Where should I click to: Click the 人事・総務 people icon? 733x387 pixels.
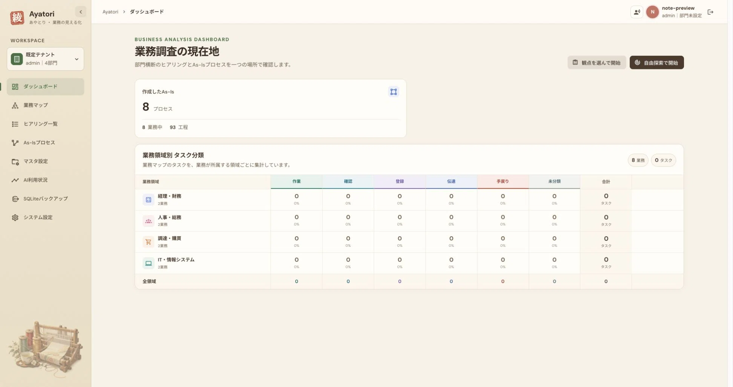[149, 221]
